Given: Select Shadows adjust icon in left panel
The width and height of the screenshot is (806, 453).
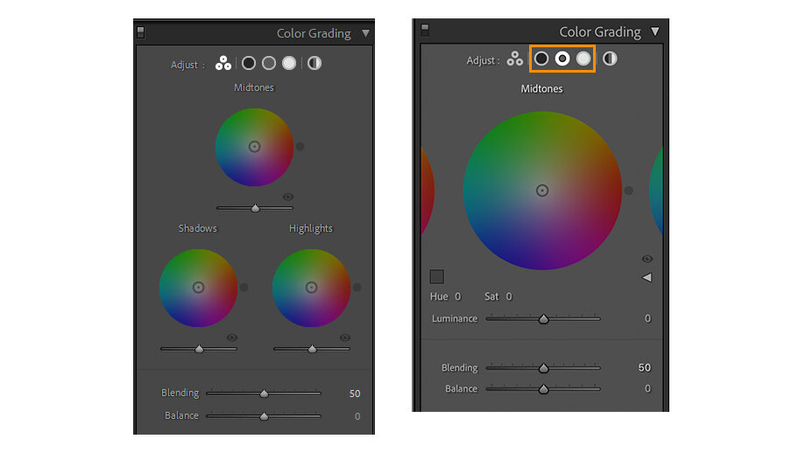Looking at the screenshot, I should pyautogui.click(x=249, y=63).
